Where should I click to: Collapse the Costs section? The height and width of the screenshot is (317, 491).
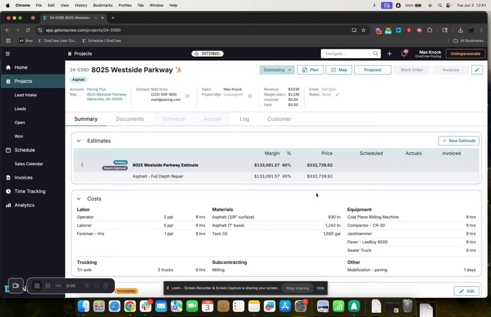point(79,199)
